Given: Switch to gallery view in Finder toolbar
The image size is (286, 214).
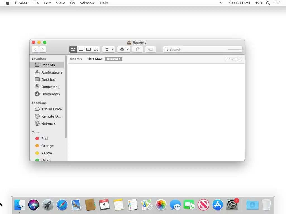Looking at the screenshot, I should pyautogui.click(x=96, y=49).
